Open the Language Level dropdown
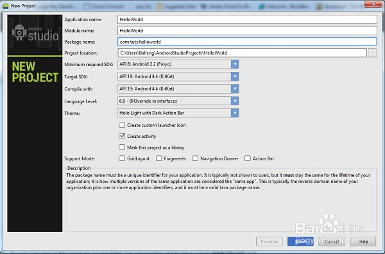Screen dimensions: 385x254 point(178,101)
